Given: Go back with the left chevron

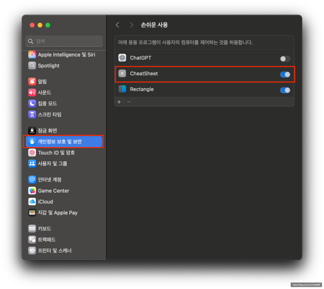Looking at the screenshot, I should click(118, 25).
